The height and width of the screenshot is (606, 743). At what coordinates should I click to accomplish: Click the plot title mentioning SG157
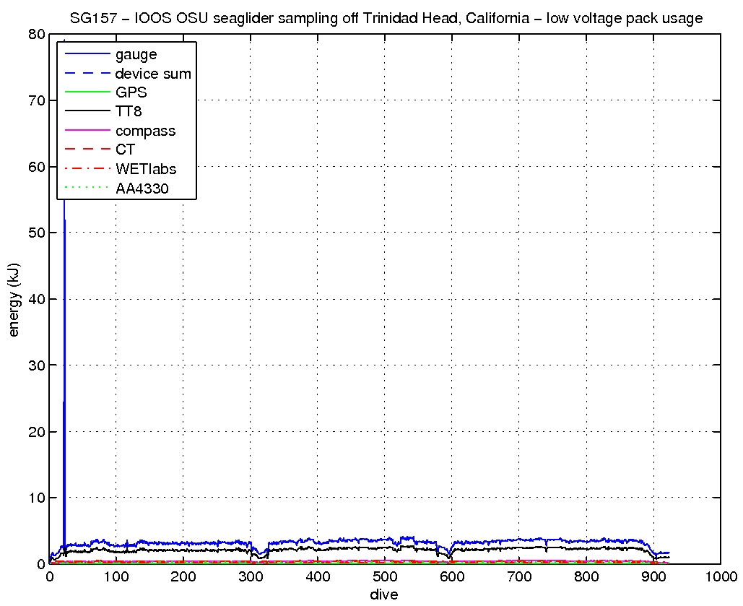[386, 18]
